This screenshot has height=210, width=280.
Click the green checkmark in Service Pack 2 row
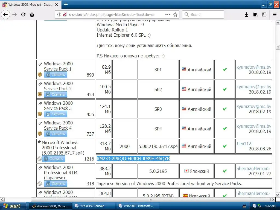225,89
